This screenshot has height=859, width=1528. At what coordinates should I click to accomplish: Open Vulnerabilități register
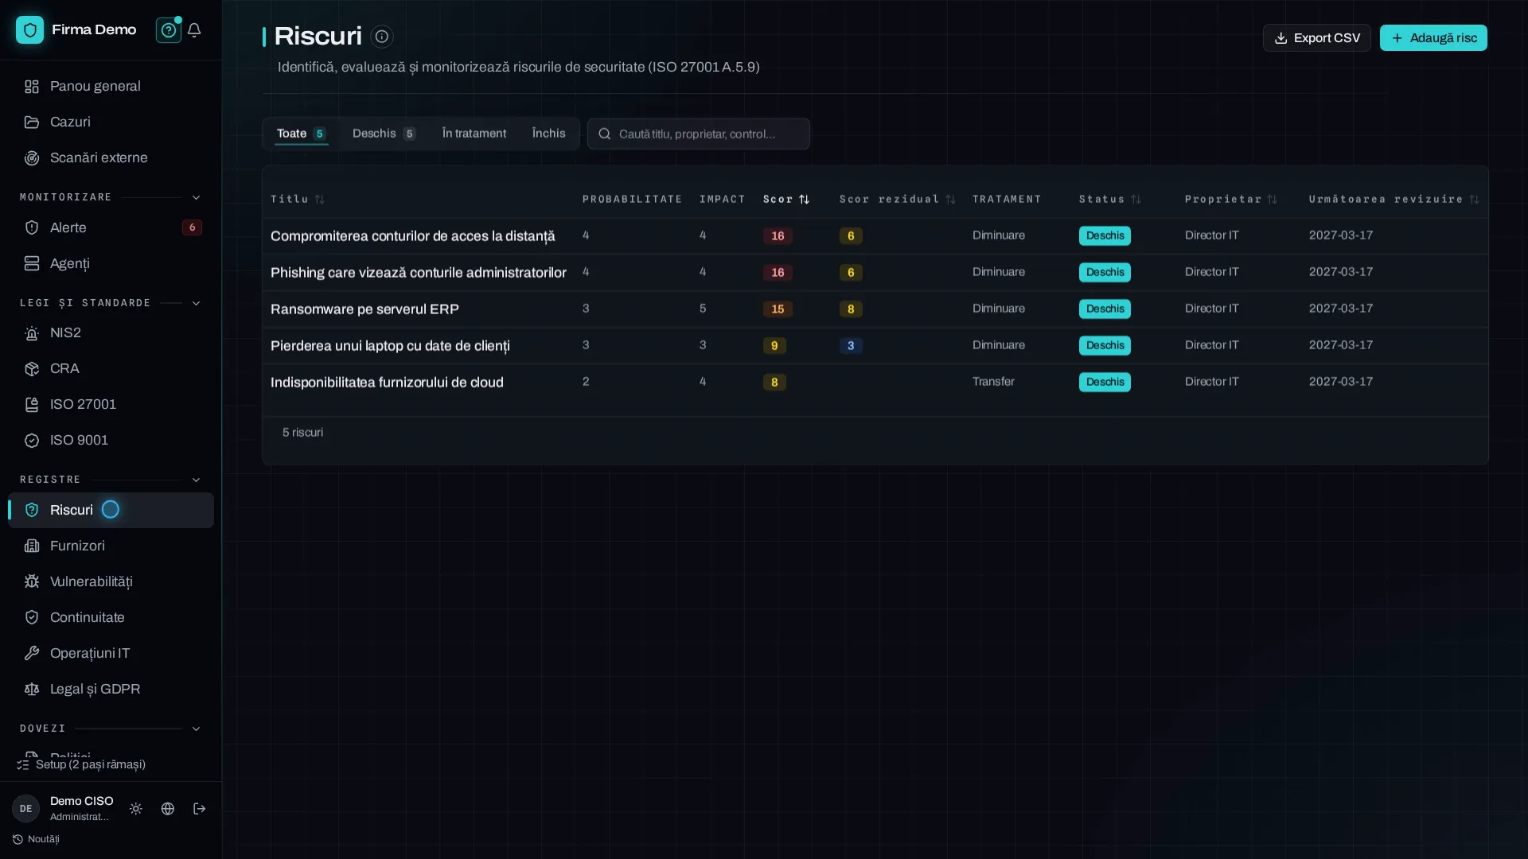111,581
